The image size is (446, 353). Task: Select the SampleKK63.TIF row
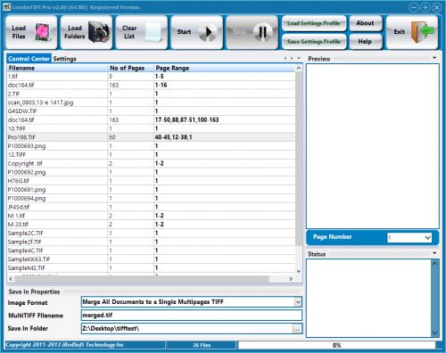(x=151, y=259)
